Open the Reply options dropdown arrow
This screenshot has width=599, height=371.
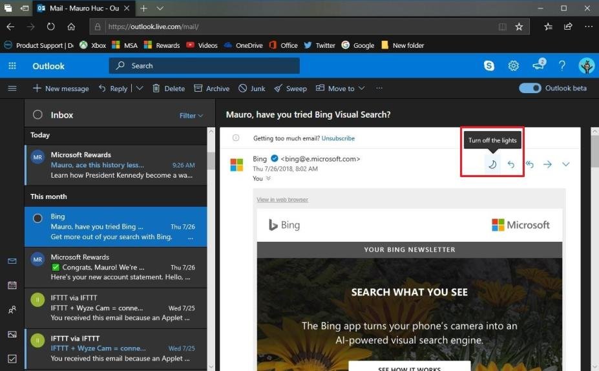(140, 89)
